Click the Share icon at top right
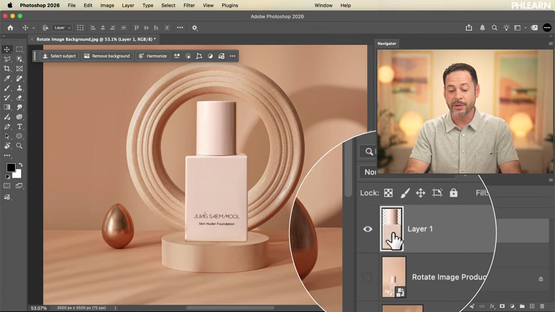The height and width of the screenshot is (312, 555). click(x=469, y=28)
